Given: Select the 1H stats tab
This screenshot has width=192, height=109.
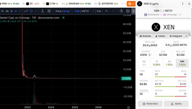Looking at the screenshot, I should pos(157,63).
